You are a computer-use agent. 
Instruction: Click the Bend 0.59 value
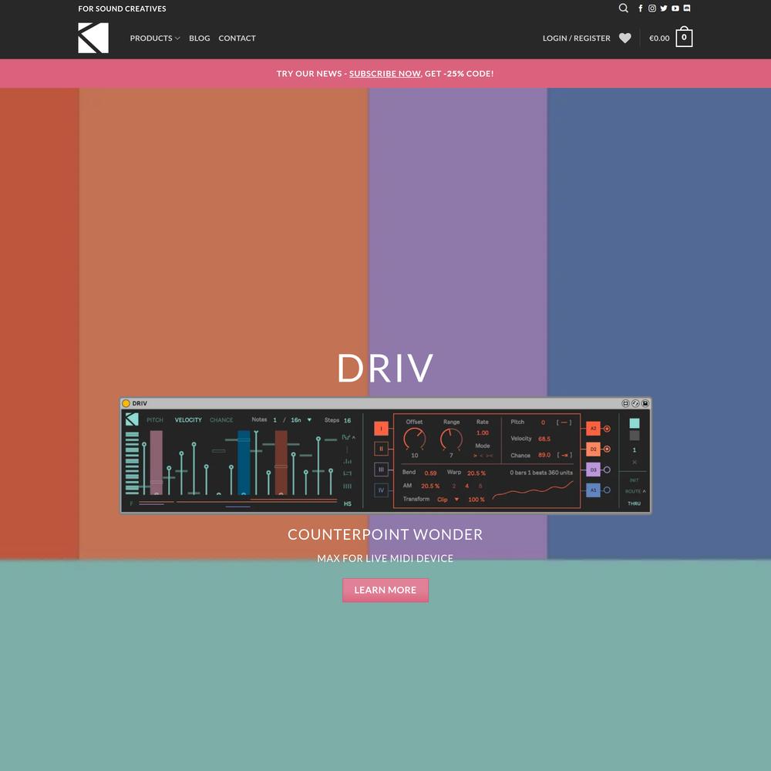click(x=430, y=473)
